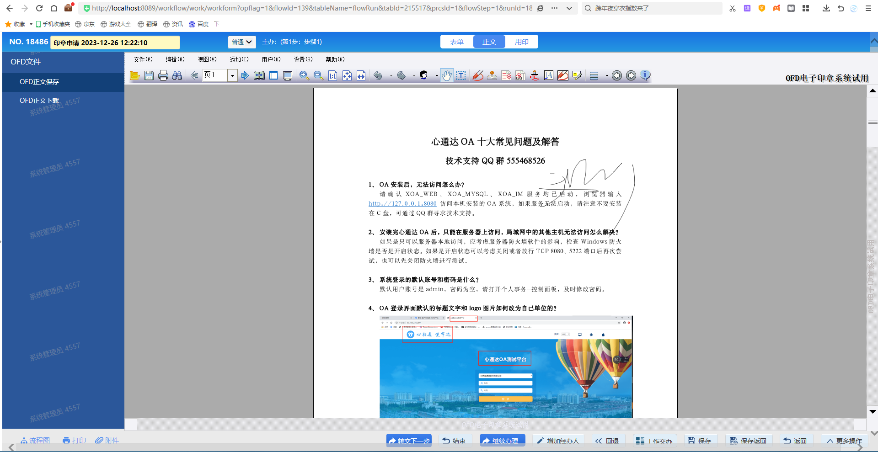Click the 保存返回 button
The image size is (878, 452).
click(x=748, y=441)
